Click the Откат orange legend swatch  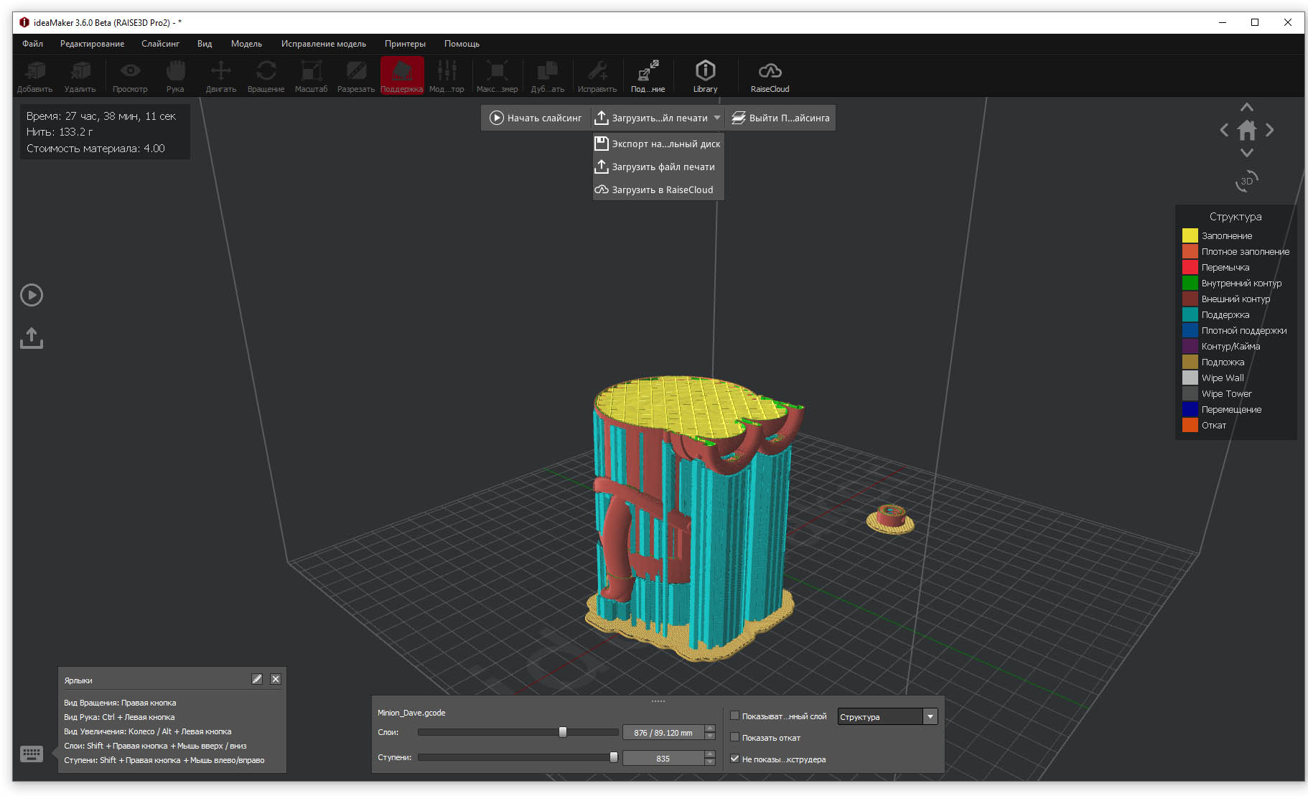click(1190, 425)
